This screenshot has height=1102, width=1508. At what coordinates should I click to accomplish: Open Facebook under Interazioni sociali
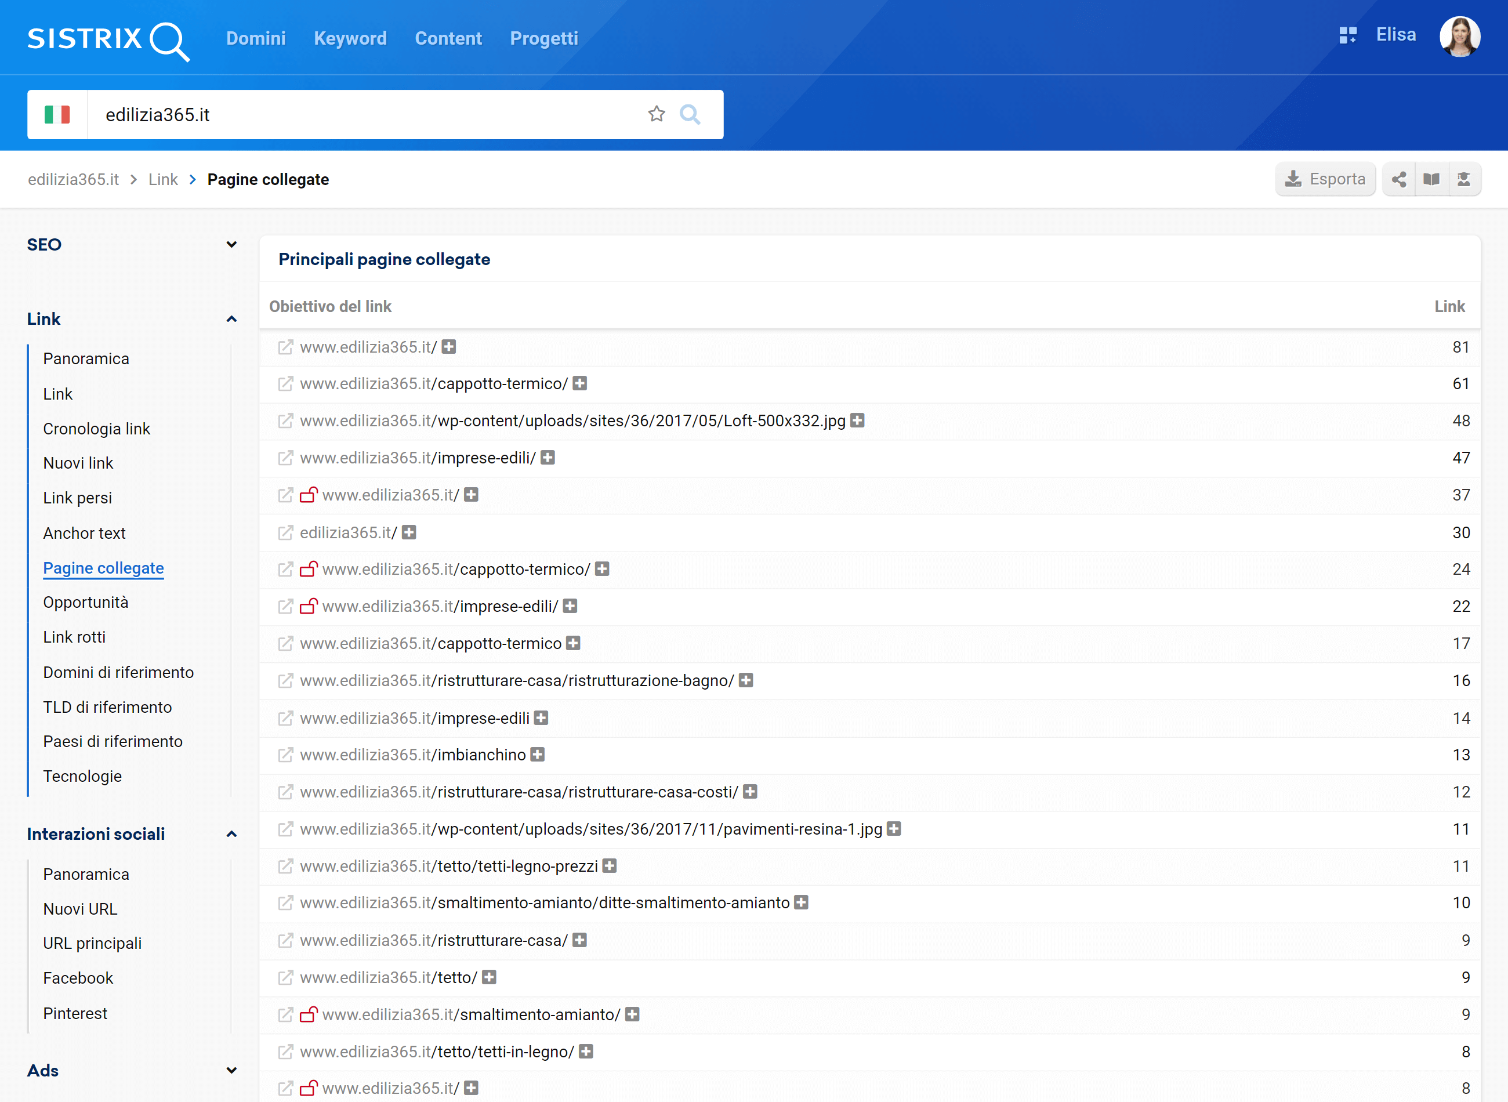tap(78, 978)
